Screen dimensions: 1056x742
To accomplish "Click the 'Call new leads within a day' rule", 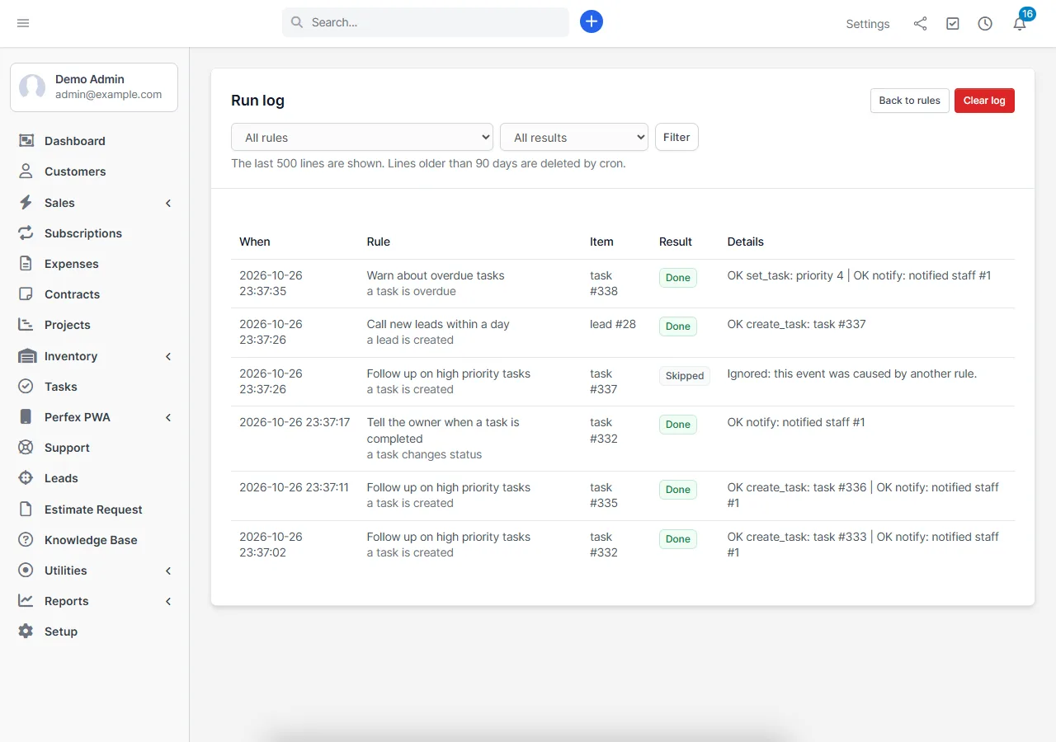I will click(x=438, y=324).
